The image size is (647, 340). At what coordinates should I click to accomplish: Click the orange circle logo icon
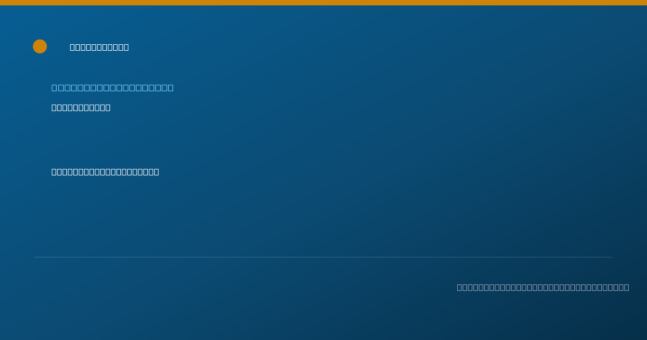40,46
